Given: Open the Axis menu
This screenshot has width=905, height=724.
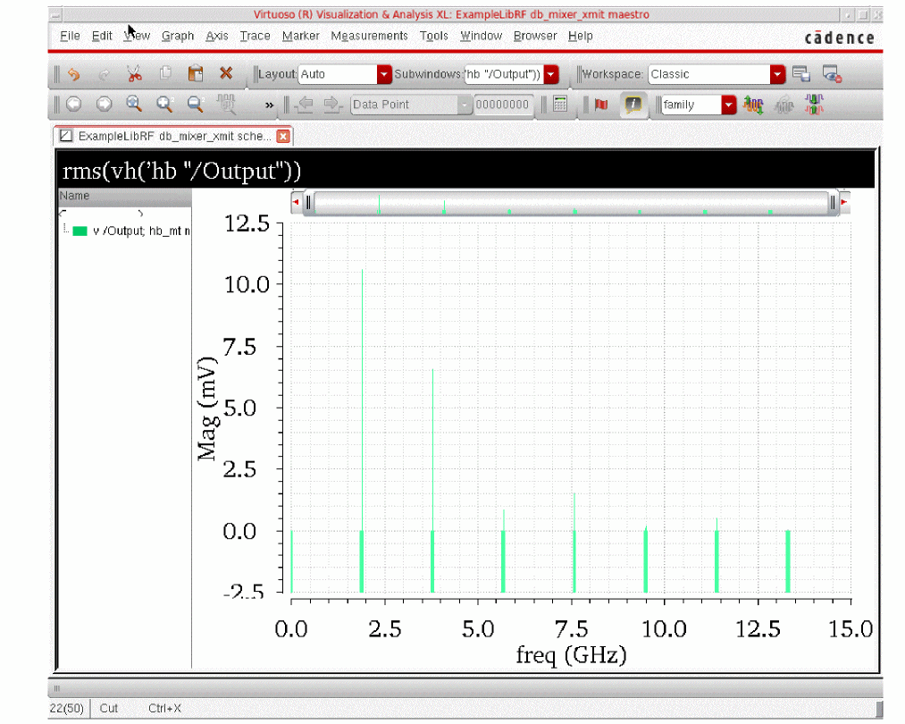Looking at the screenshot, I should (217, 36).
